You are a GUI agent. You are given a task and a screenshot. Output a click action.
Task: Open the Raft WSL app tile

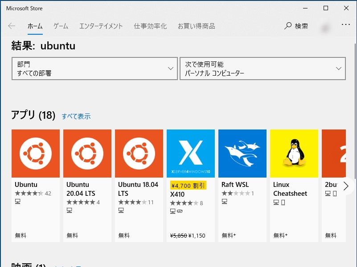[242, 153]
